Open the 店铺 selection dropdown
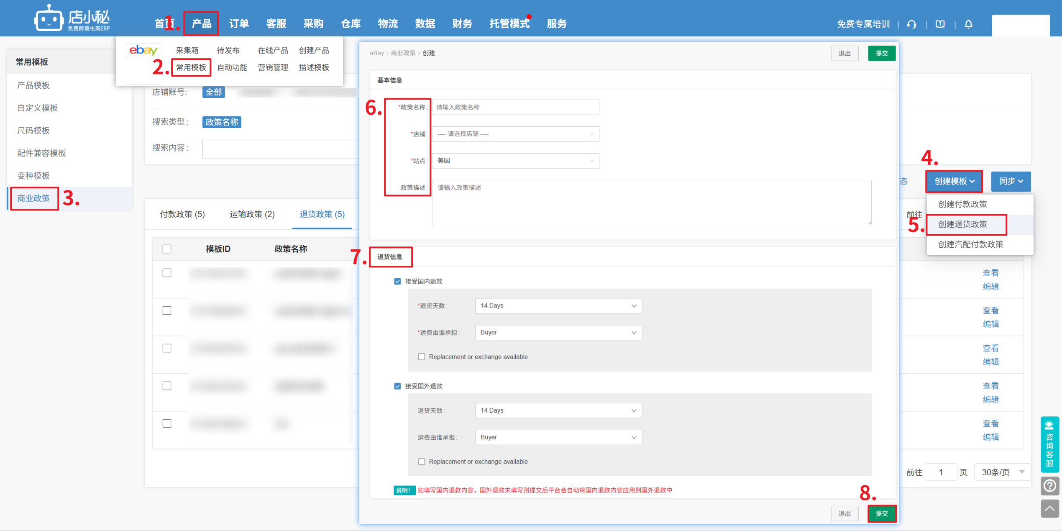Screen dimensions: 1062x531 click(x=515, y=134)
